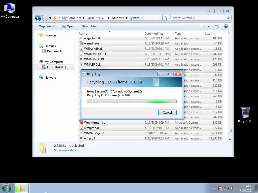258x193 pixels.
Task: Select file wmiprop.dll
Action: coord(150,128)
